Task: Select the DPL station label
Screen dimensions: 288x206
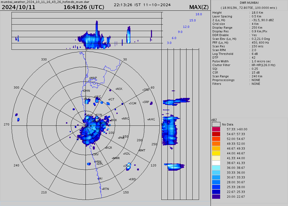Action: click(100, 164)
